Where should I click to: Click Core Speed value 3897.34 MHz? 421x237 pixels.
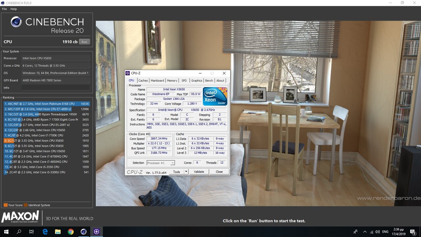coord(159,139)
